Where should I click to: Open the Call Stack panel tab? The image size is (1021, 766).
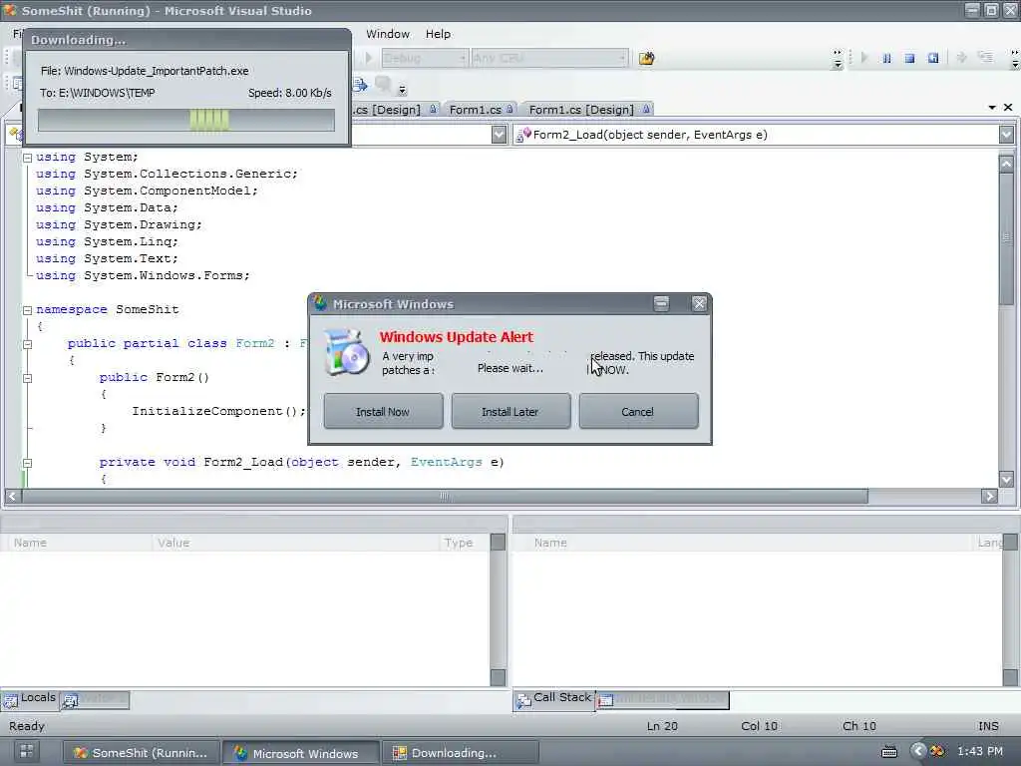point(554,698)
